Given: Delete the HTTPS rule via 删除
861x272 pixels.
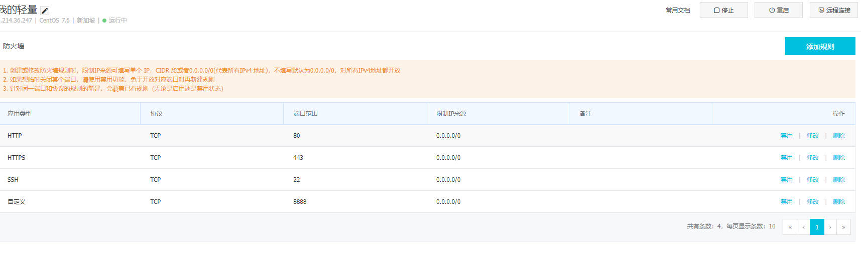Looking at the screenshot, I should tap(838, 157).
